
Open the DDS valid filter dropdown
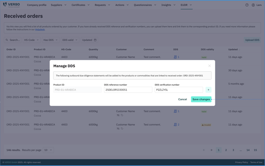[70, 40]
